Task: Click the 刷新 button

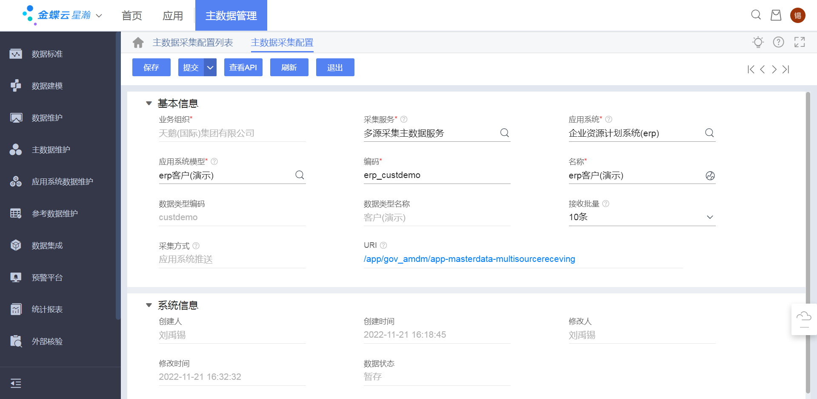Action: [x=289, y=67]
